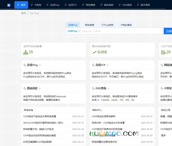Click the 累计完成测速次数 label
Image resolution: width=172 pixels, height=146 pixels.
pos(101,46)
